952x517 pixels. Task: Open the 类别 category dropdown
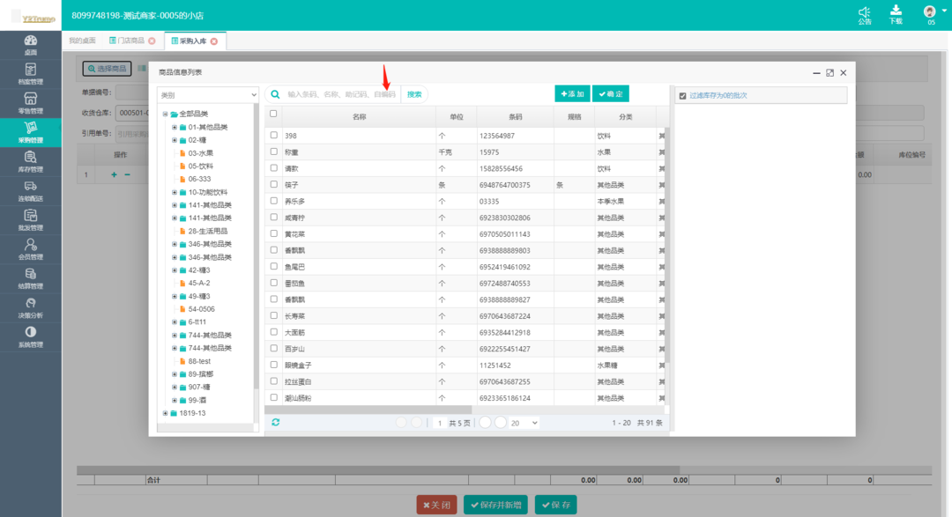click(x=208, y=95)
